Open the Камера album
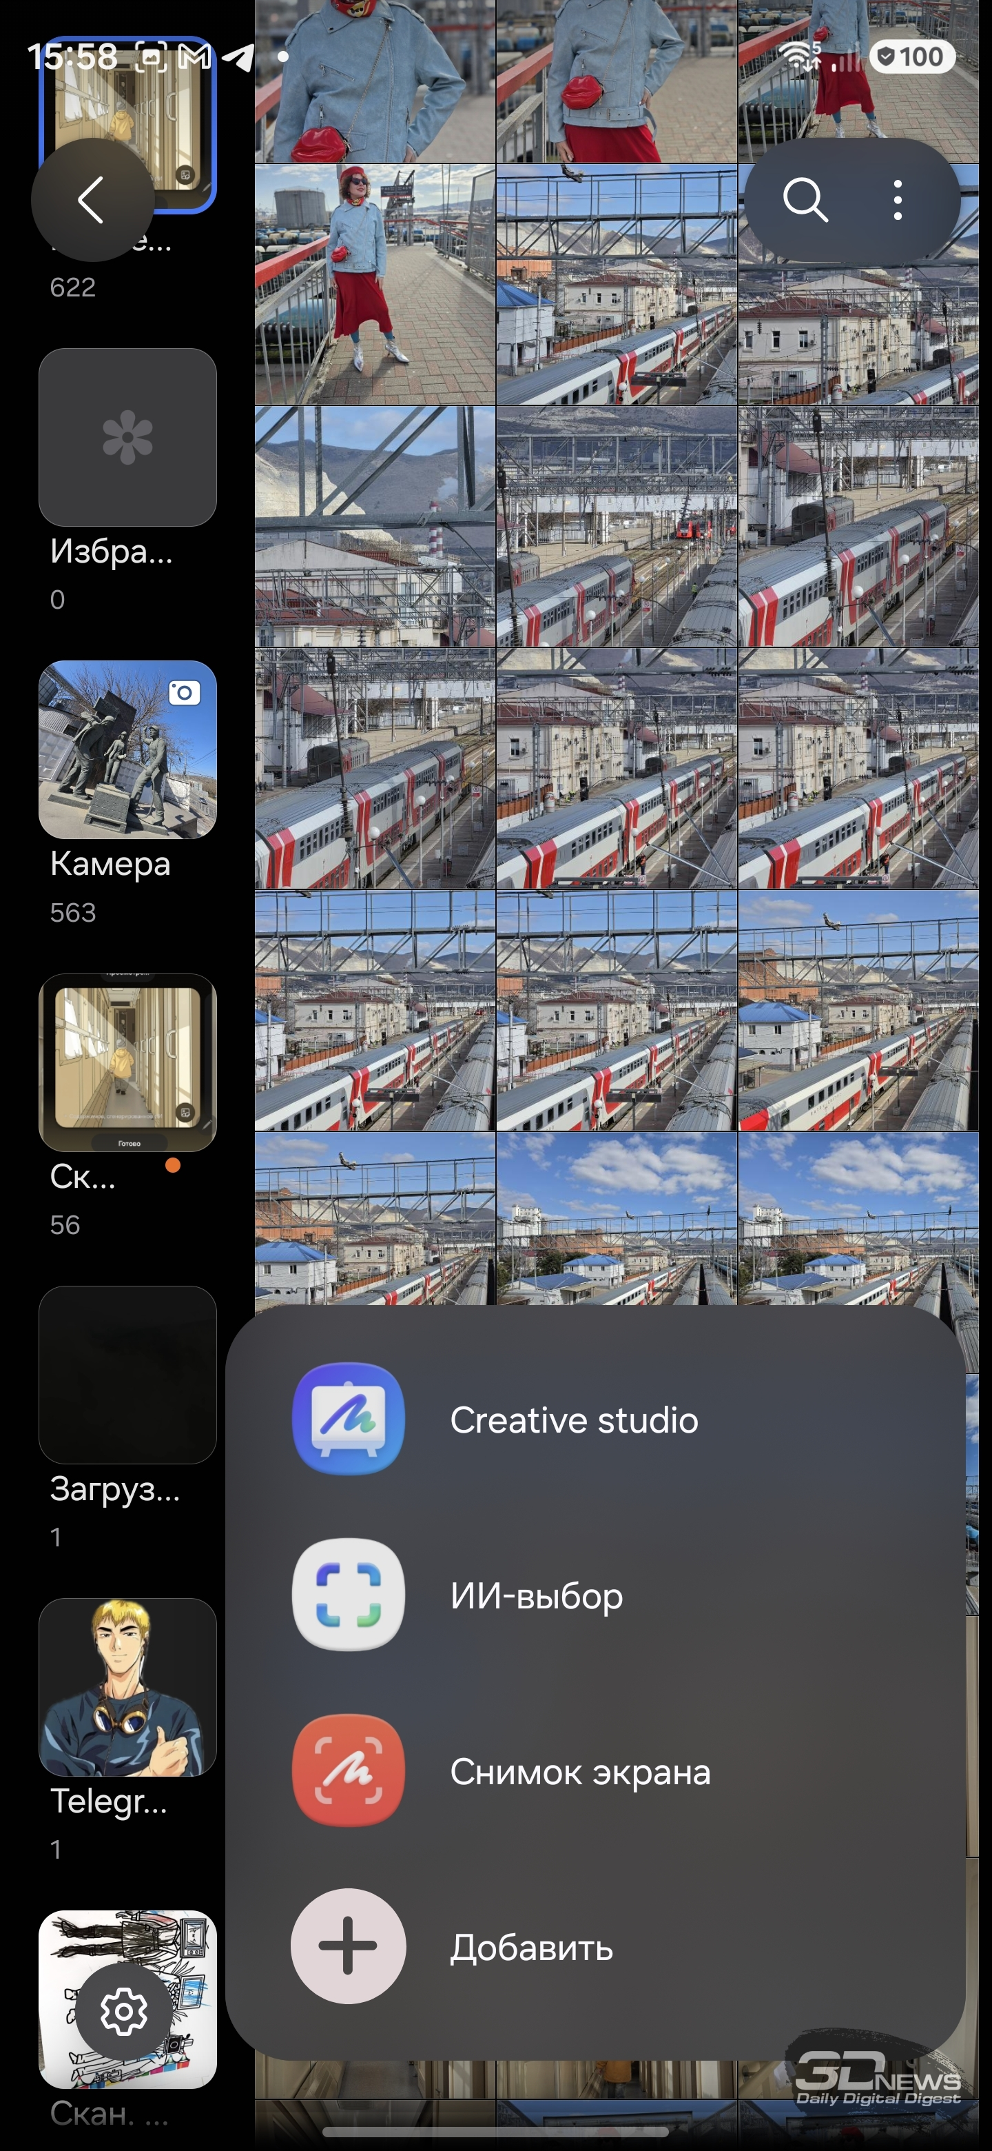992x2151 pixels. (x=127, y=750)
